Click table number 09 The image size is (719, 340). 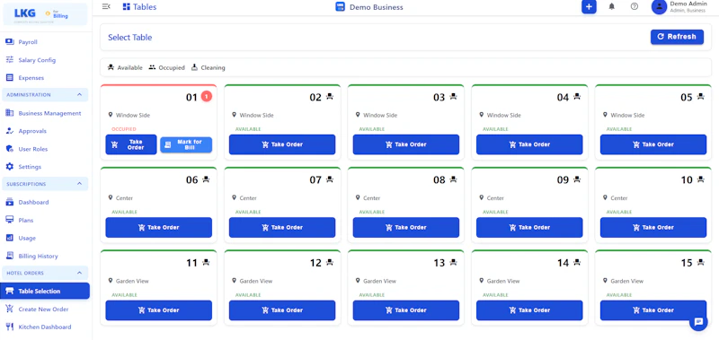coord(563,179)
